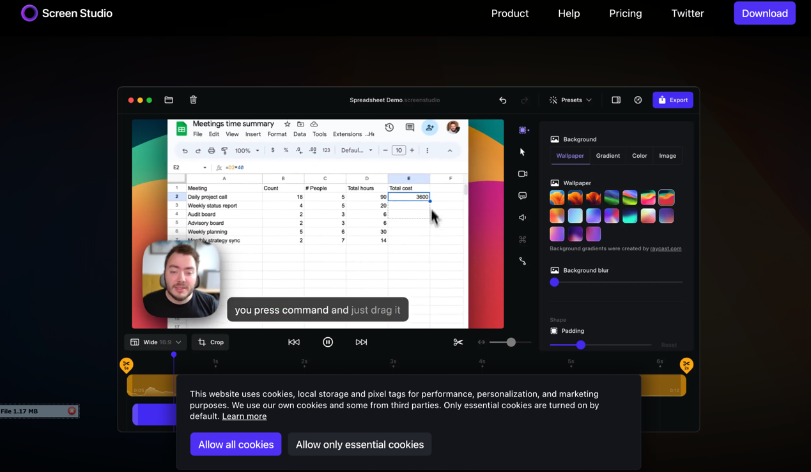Open the captions settings icon
Viewport: 811px width, 472px height.
pyautogui.click(x=522, y=196)
